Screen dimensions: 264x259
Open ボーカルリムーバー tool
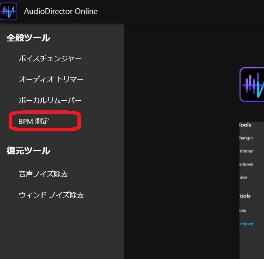pyautogui.click(x=50, y=100)
